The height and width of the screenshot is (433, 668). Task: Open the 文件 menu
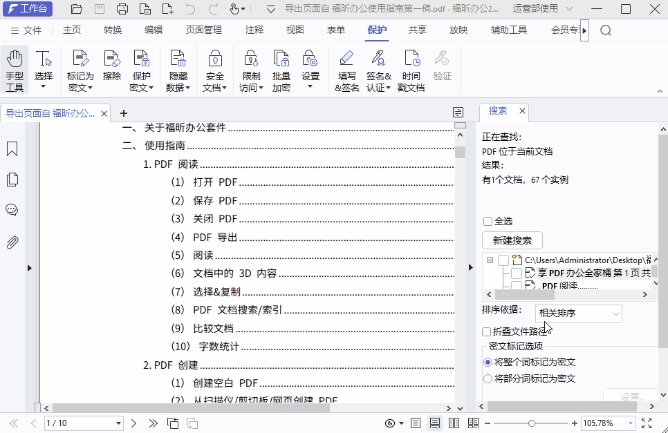[34, 30]
